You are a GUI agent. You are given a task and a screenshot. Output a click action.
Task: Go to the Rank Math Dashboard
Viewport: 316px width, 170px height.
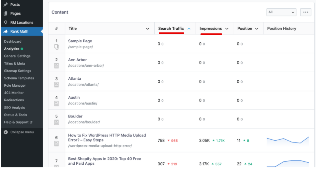[13, 41]
